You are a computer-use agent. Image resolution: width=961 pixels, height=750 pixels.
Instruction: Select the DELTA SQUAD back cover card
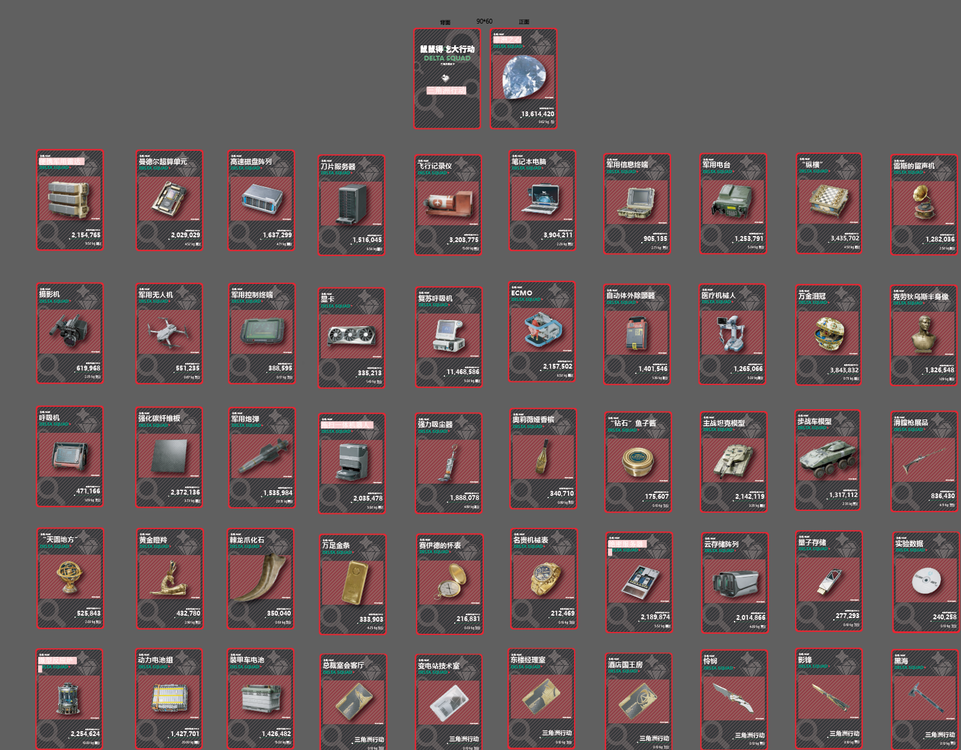[x=447, y=78]
